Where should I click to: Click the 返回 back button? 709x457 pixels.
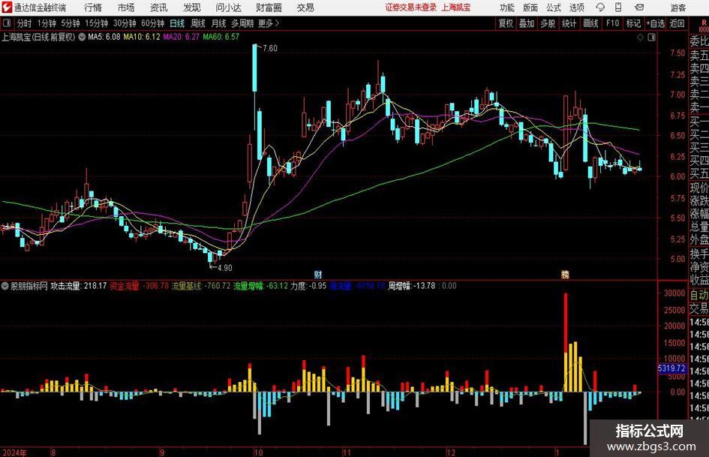pos(677,23)
